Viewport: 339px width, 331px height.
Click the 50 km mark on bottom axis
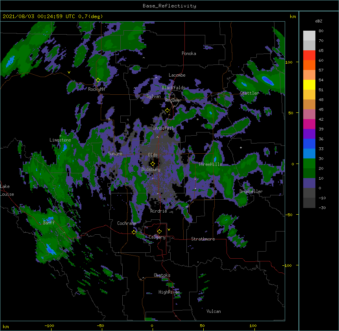tap(202, 325)
